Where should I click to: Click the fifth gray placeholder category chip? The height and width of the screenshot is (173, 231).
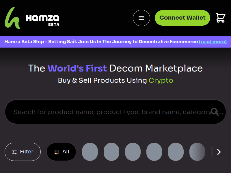point(176,152)
